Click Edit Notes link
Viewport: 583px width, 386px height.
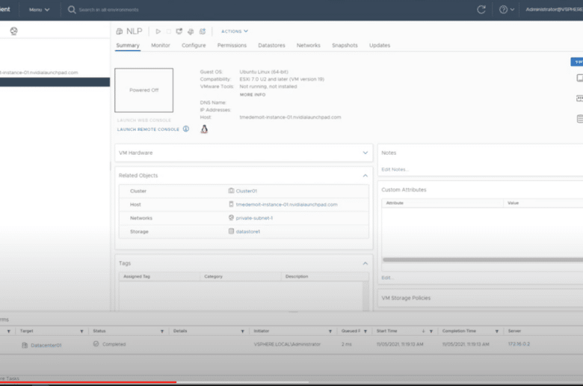click(x=395, y=169)
